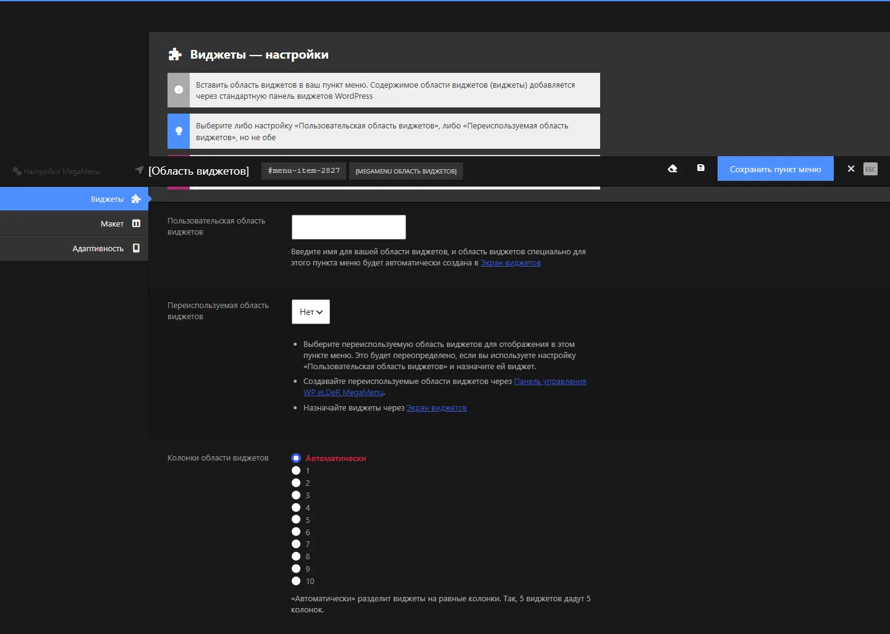Switch to the Макет tab

click(74, 223)
